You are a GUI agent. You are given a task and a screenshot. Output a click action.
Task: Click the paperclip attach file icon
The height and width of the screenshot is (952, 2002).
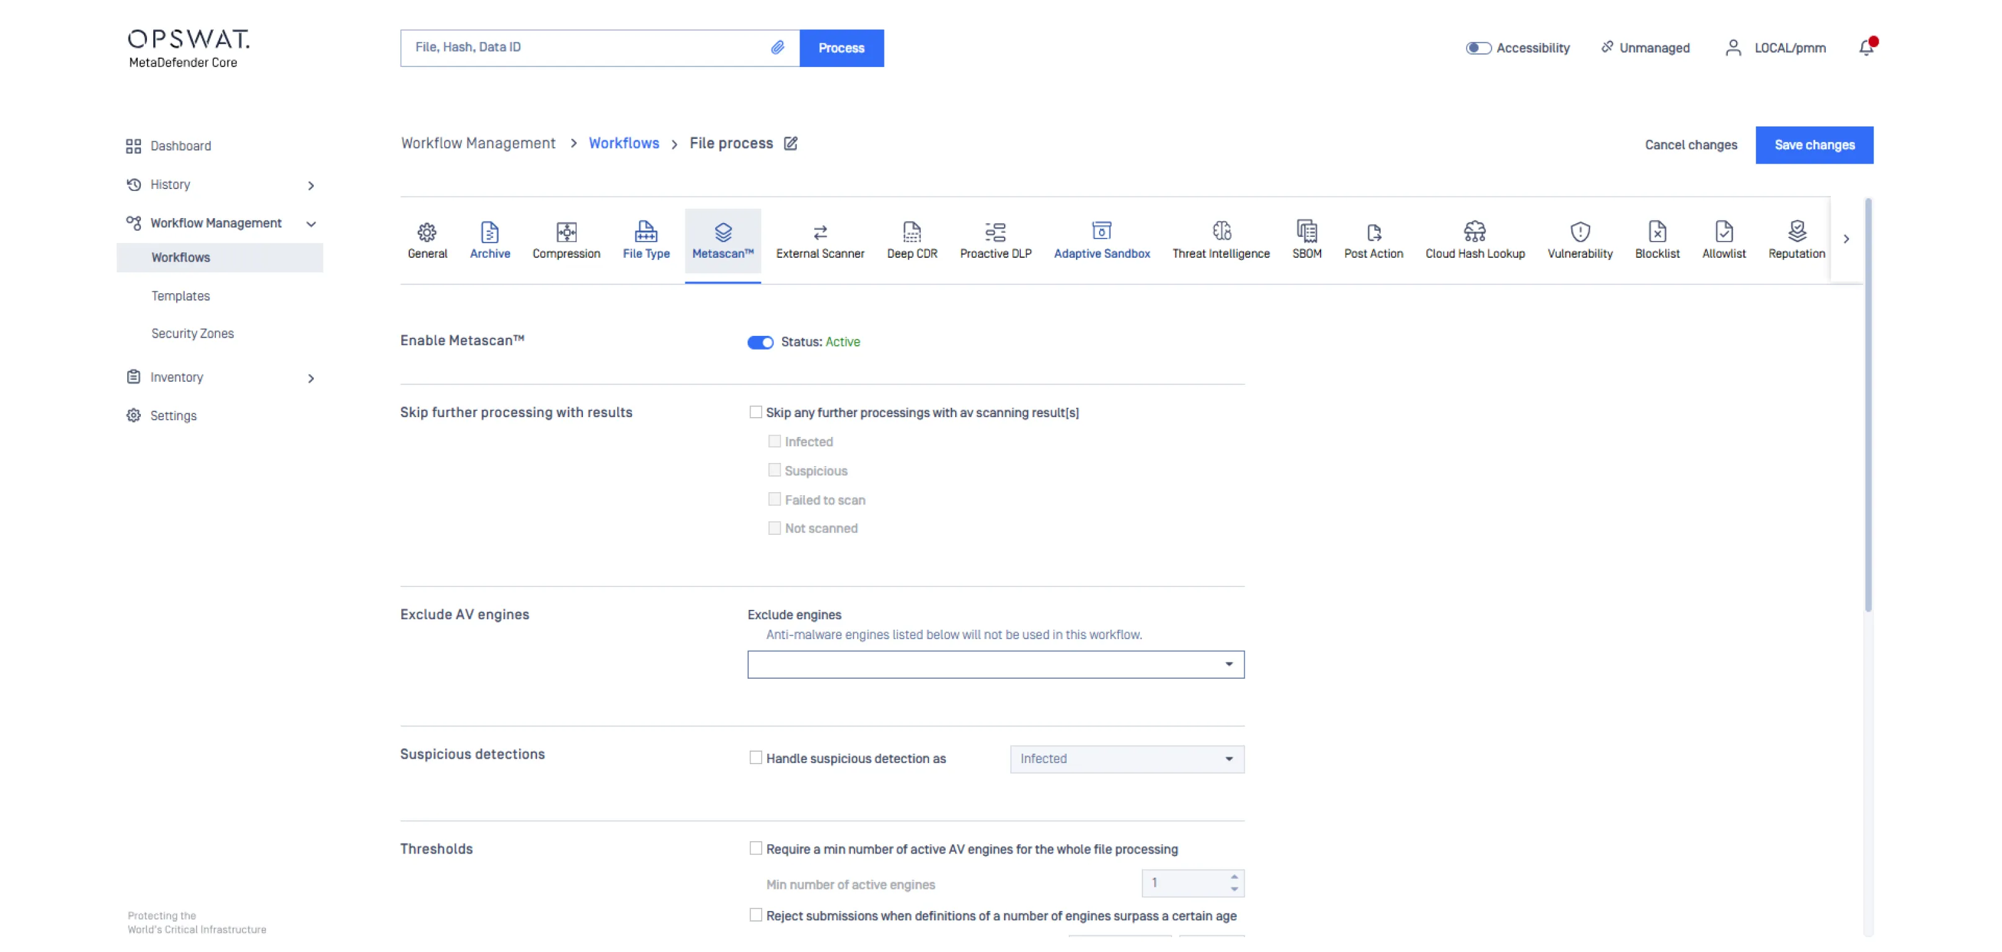pos(777,47)
